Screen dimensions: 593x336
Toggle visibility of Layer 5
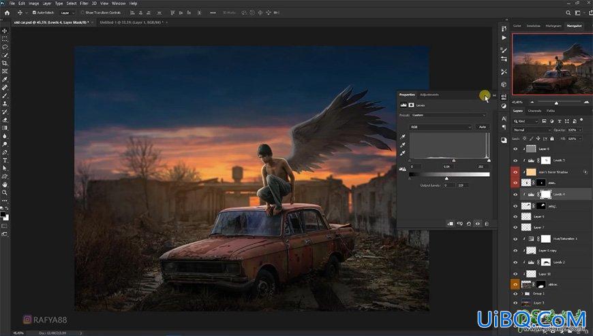click(x=515, y=217)
